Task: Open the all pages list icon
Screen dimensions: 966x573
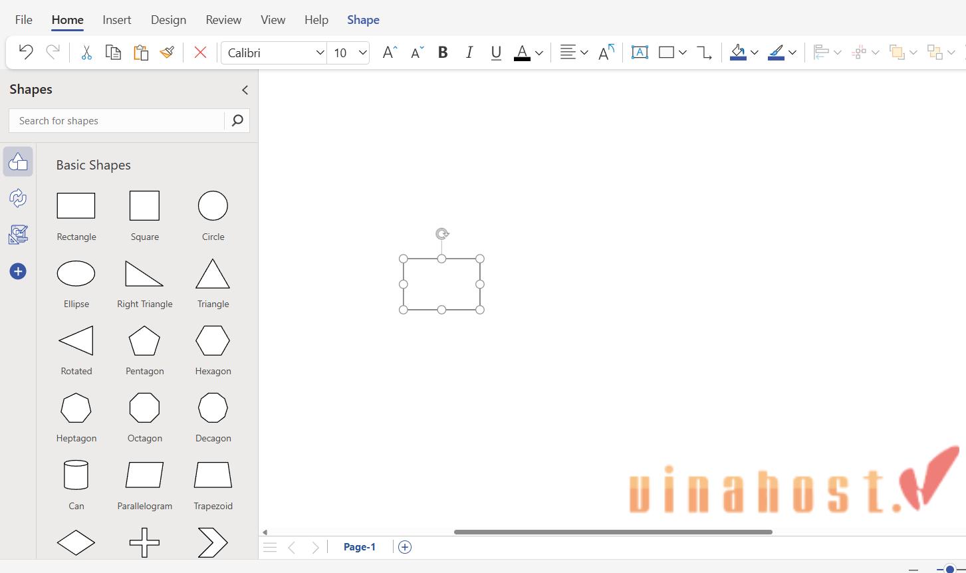Action: tap(270, 547)
